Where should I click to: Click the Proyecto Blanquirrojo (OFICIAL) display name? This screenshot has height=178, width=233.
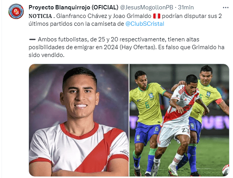pyautogui.click(x=73, y=7)
